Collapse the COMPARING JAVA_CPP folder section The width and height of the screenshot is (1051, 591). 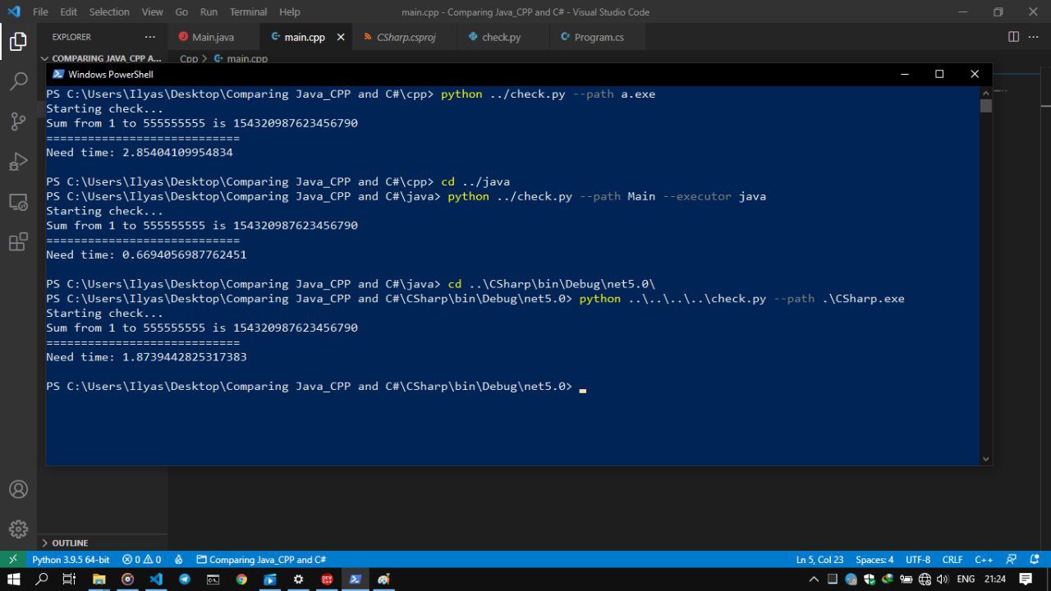point(103,58)
